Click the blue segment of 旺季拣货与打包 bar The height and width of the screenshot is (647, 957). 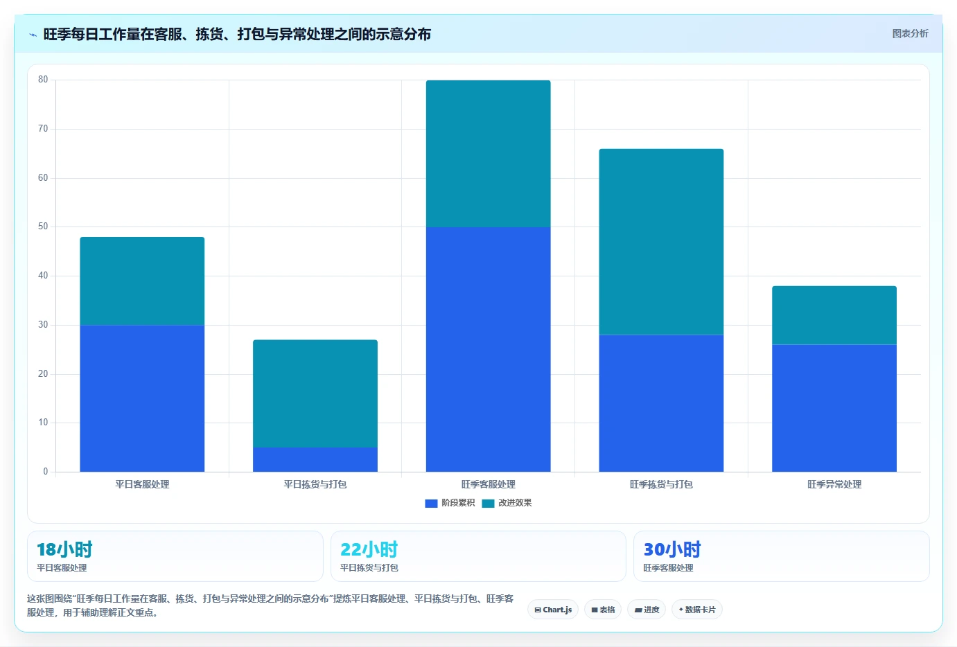pos(661,403)
